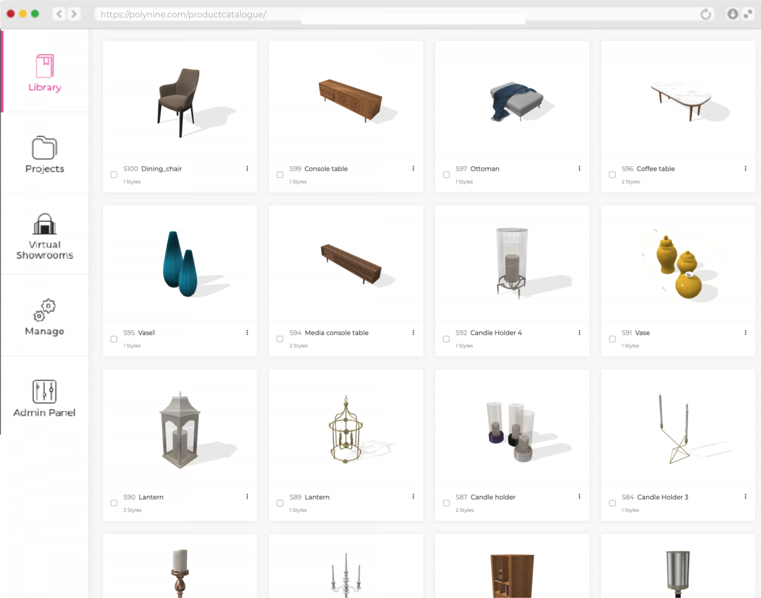This screenshot has width=761, height=598.
Task: Open more options for S96 Coffee table
Action: point(745,169)
